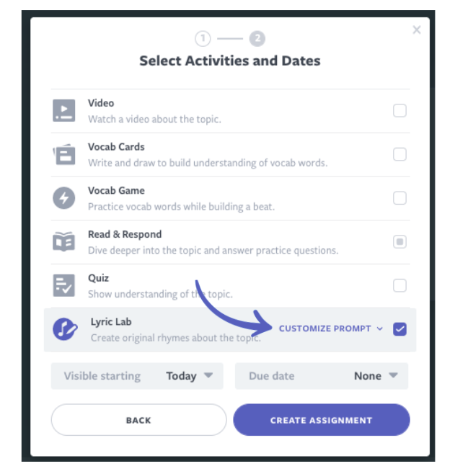Click the Back button
Viewport: 455px width, 474px height.
coord(139,420)
